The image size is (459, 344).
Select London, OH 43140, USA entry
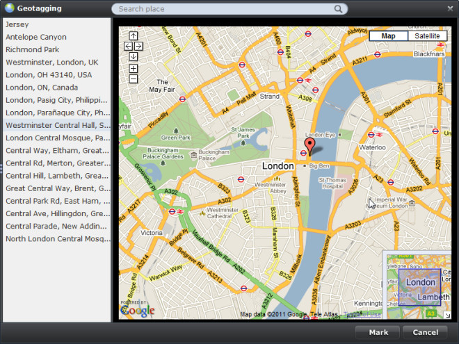coord(57,74)
